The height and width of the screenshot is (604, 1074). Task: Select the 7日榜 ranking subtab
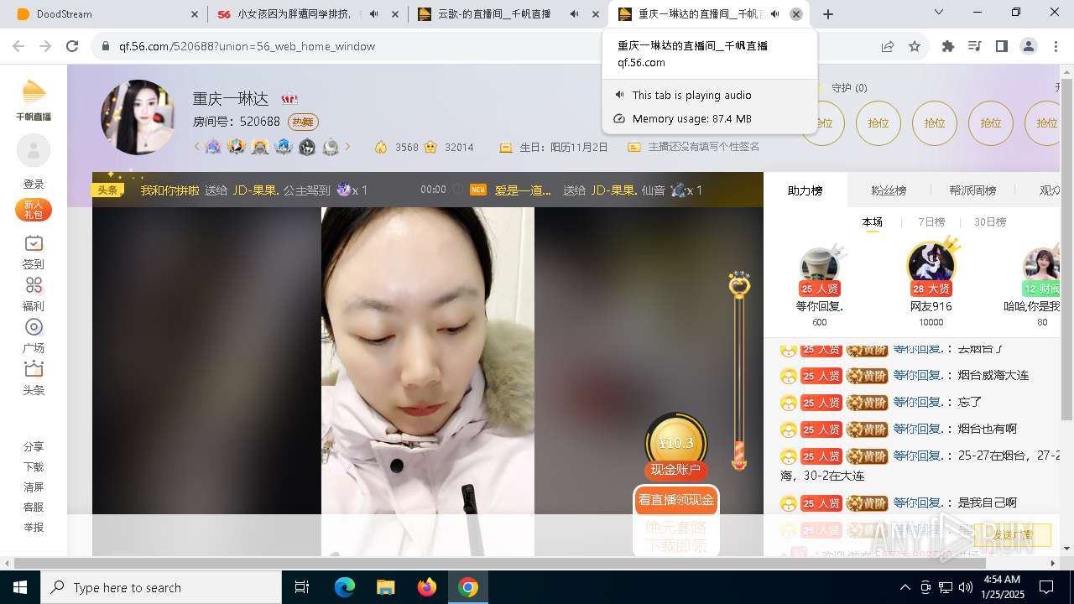click(x=931, y=222)
